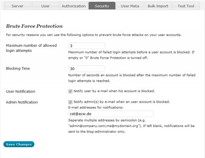Screen dimensions: 205x158
Task: Click the 'Admin Notification' row label
Action: coord(22,102)
